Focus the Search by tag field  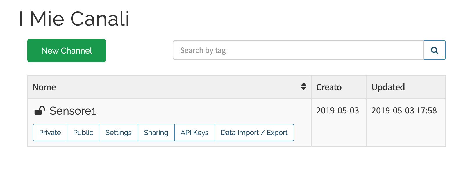coord(298,50)
